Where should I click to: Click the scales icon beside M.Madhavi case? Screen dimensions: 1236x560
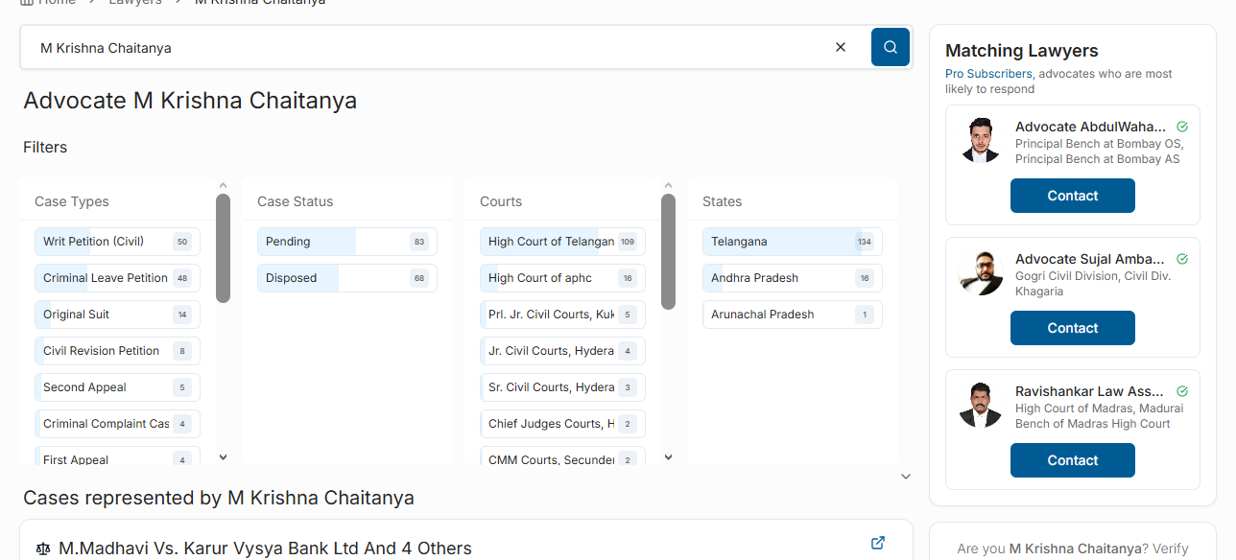pyautogui.click(x=42, y=548)
